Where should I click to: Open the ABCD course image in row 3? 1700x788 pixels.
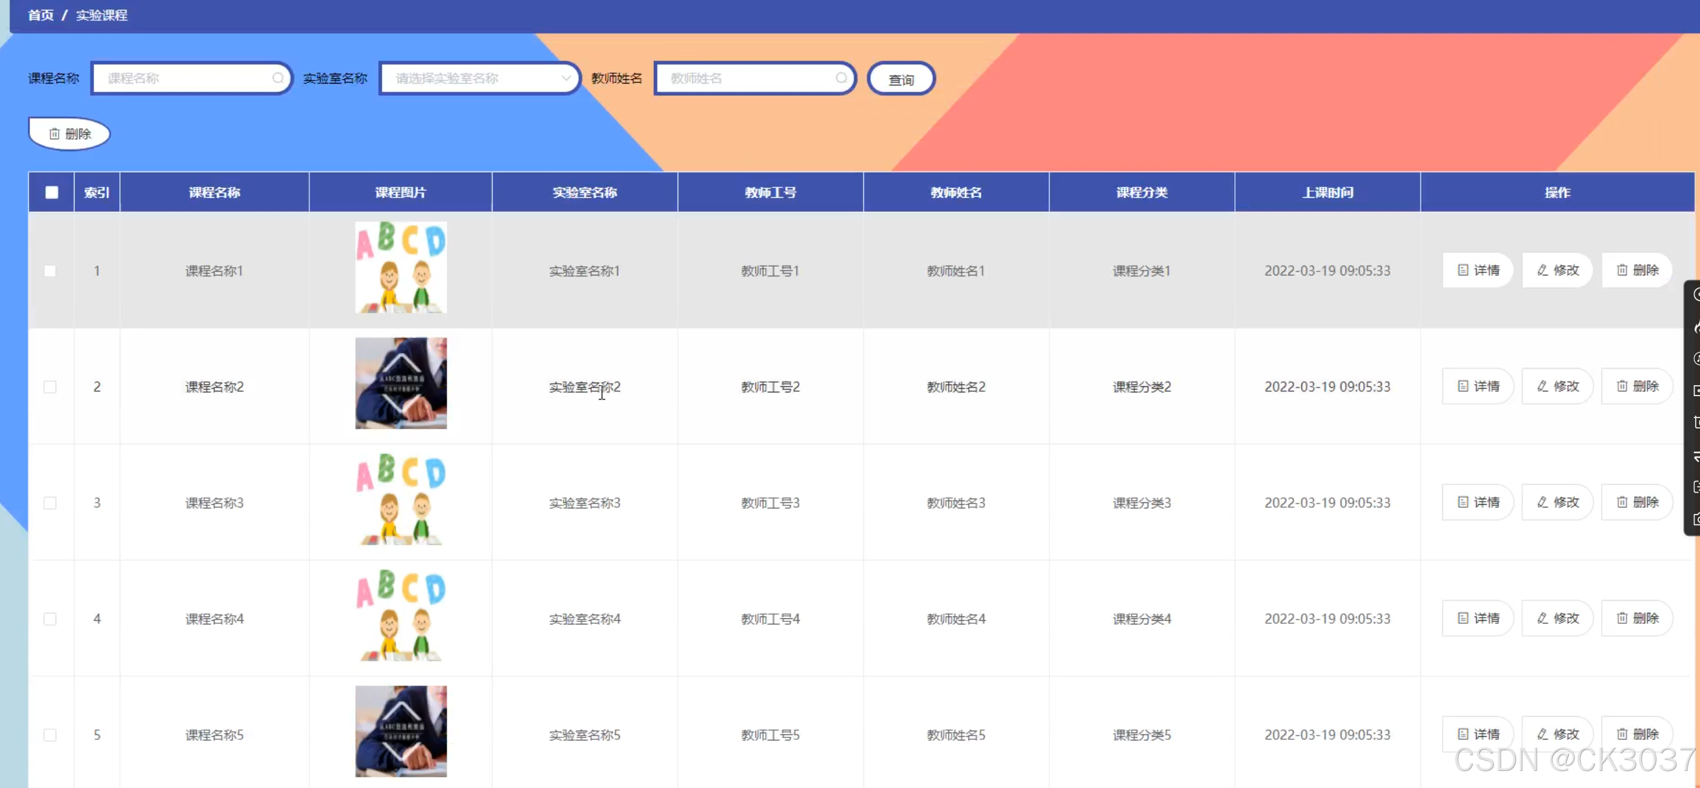click(x=401, y=500)
